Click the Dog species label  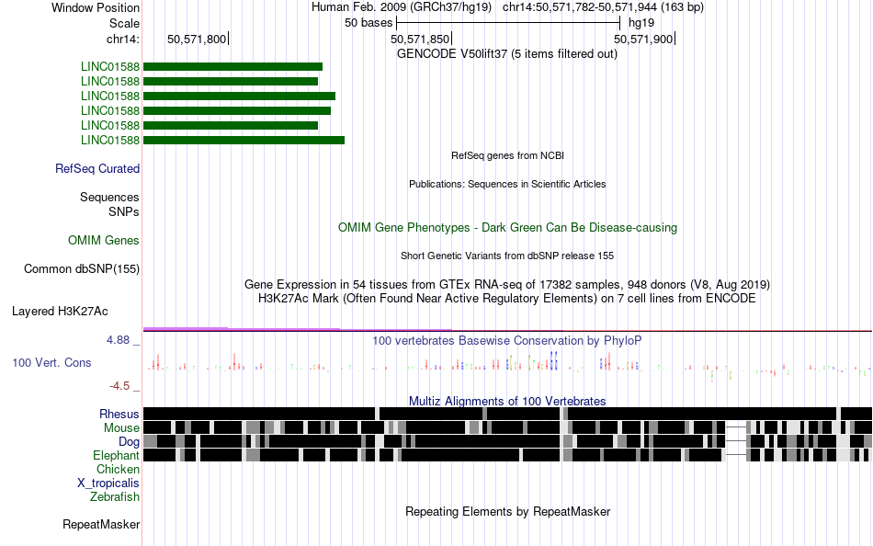tap(129, 442)
